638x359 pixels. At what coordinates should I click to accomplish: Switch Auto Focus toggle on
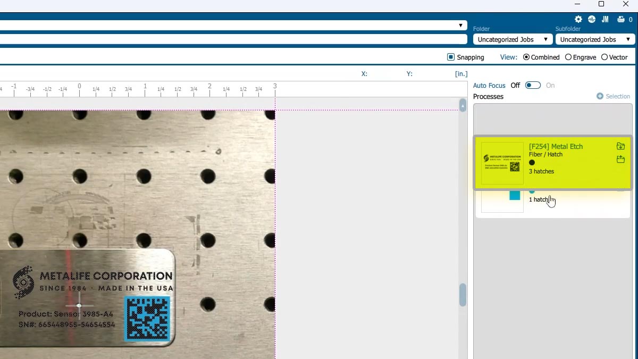[x=533, y=85]
